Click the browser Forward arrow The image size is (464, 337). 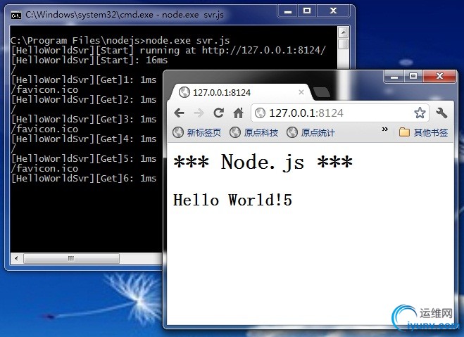point(199,113)
